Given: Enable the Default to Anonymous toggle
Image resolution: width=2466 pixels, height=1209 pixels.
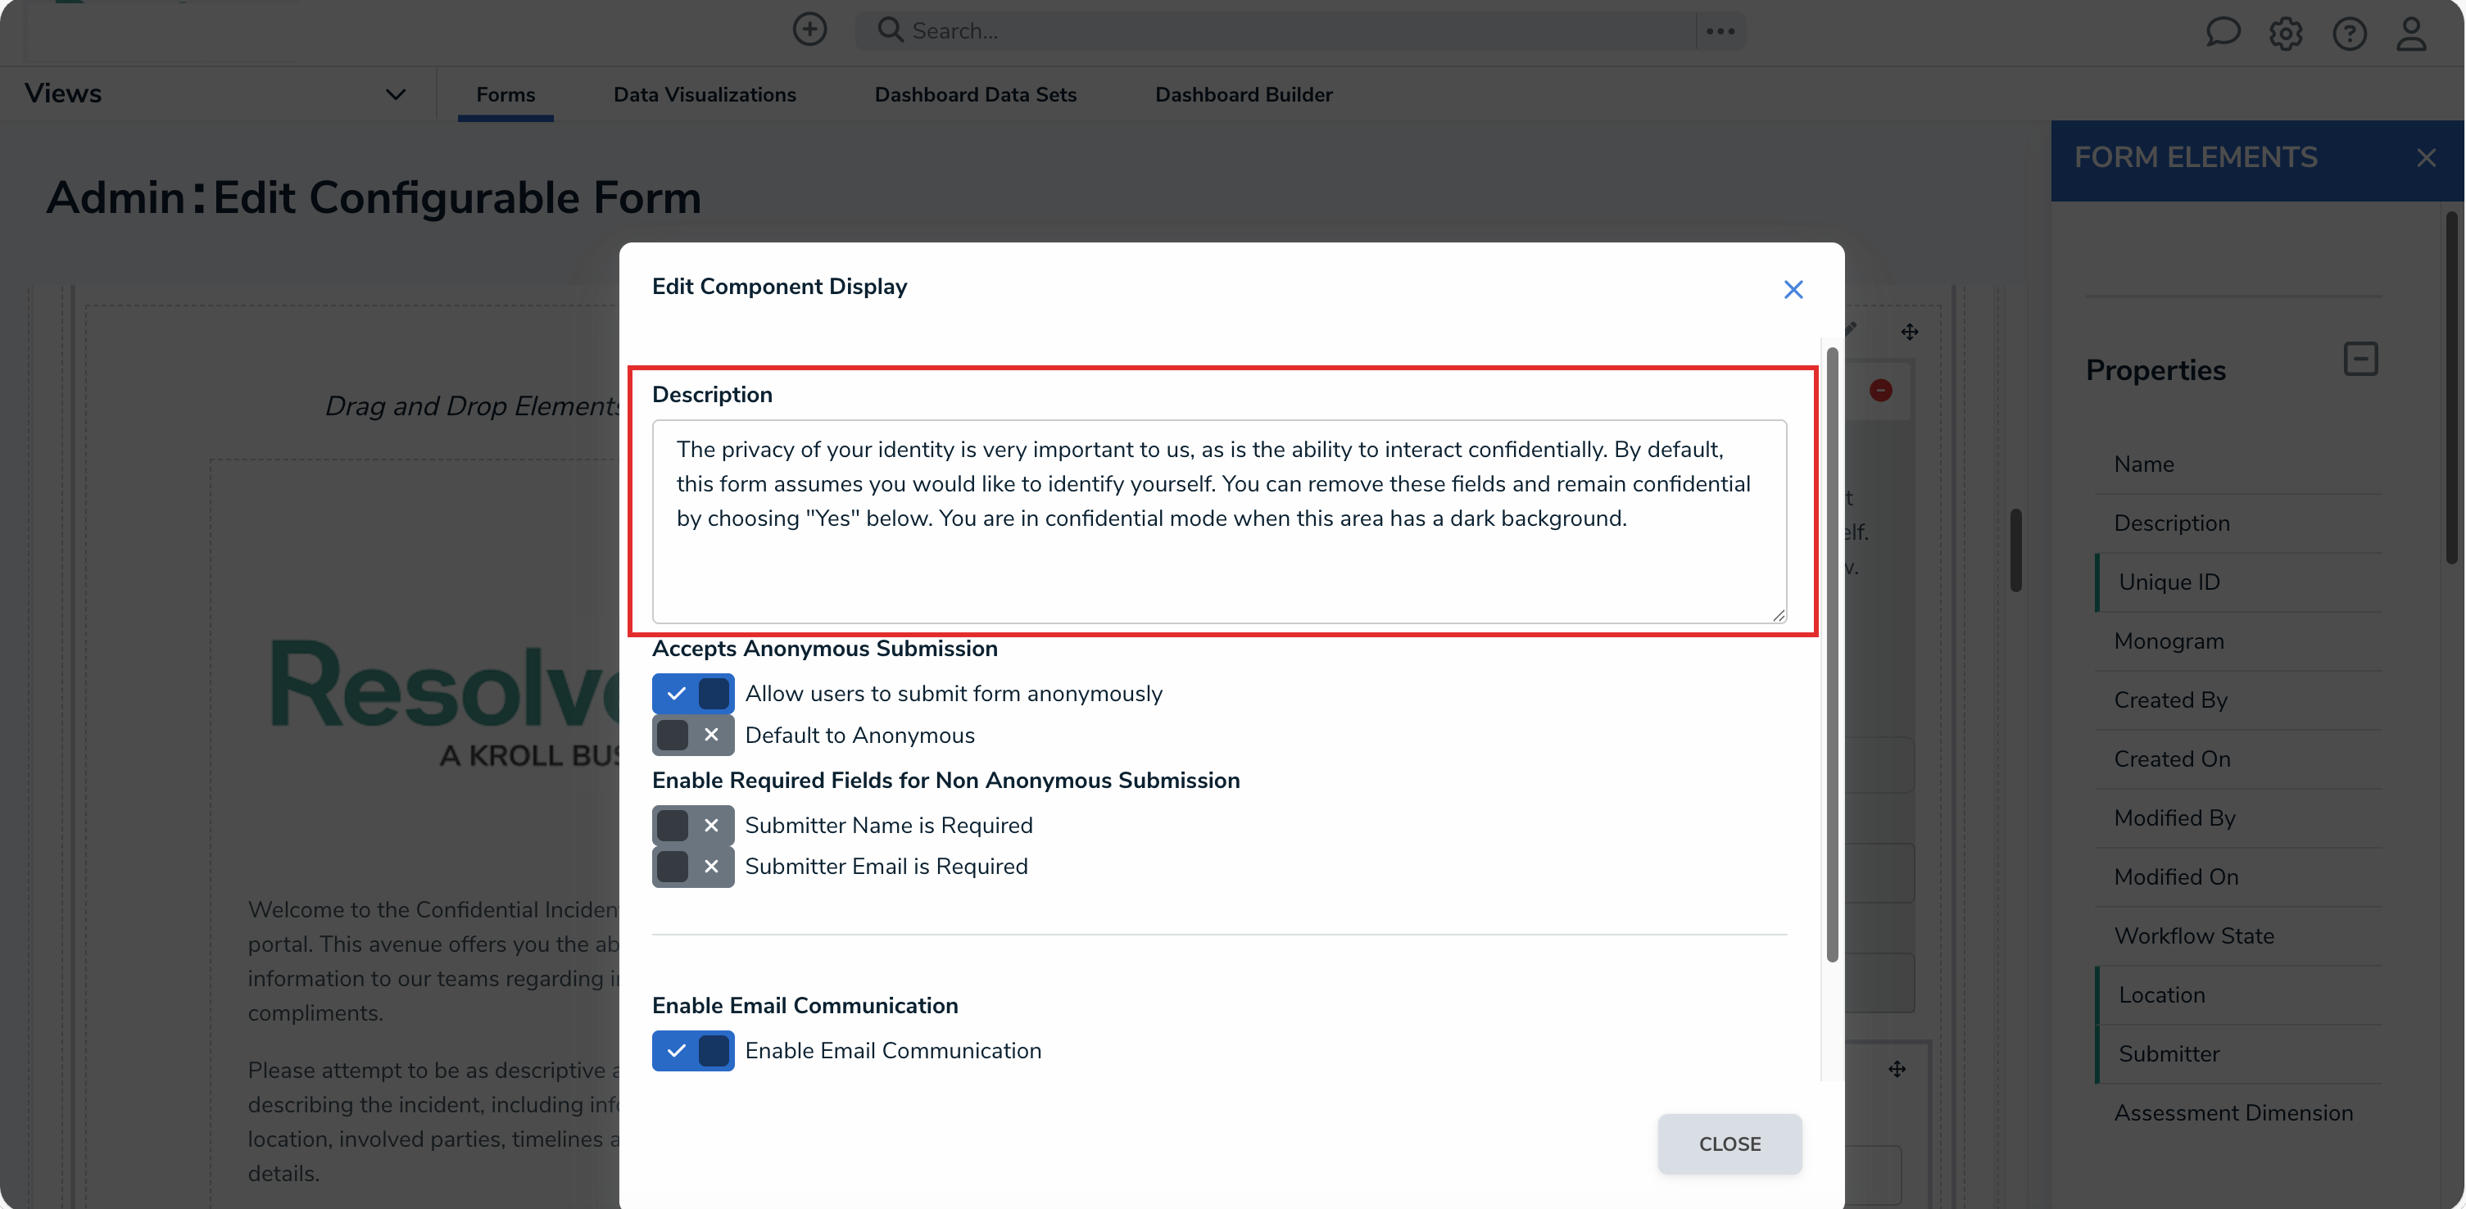Looking at the screenshot, I should [x=692, y=736].
